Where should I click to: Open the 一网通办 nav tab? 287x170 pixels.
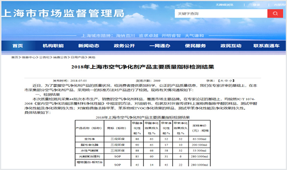(160, 46)
